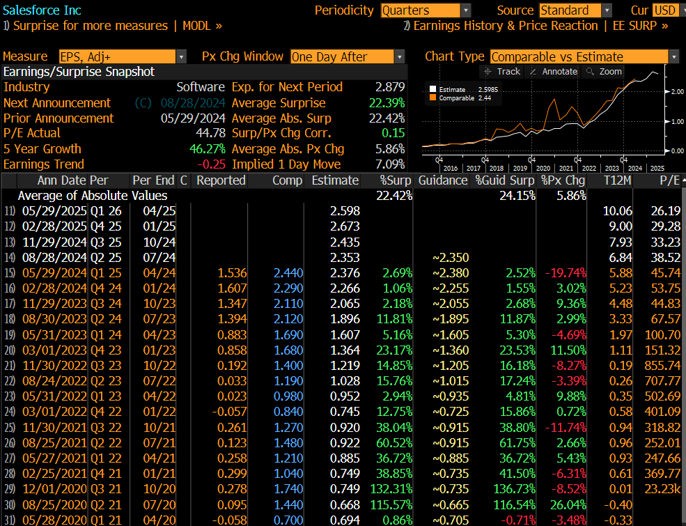
Task: Open the Surprise for more measures MODL link
Action: click(112, 26)
